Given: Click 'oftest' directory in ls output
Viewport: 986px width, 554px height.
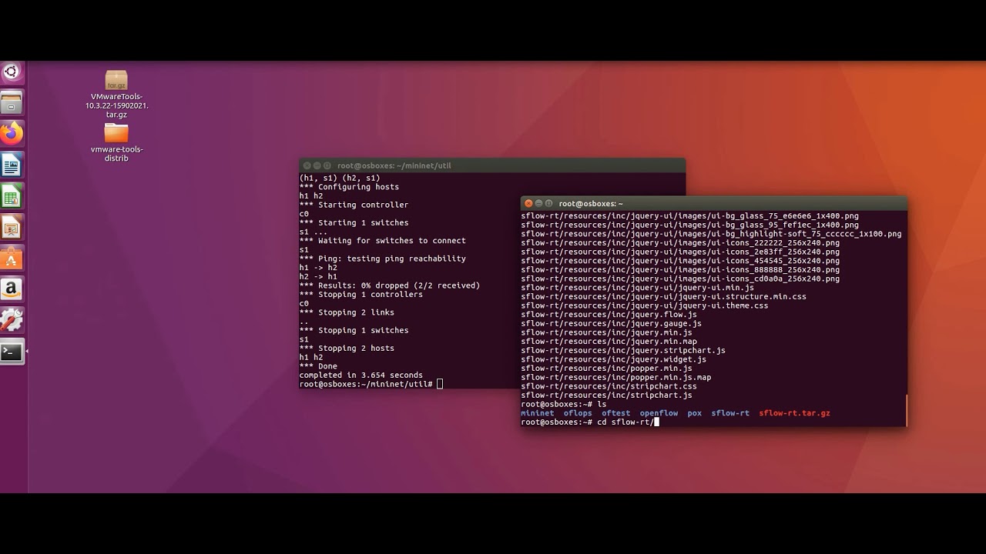Looking at the screenshot, I should pyautogui.click(x=615, y=413).
